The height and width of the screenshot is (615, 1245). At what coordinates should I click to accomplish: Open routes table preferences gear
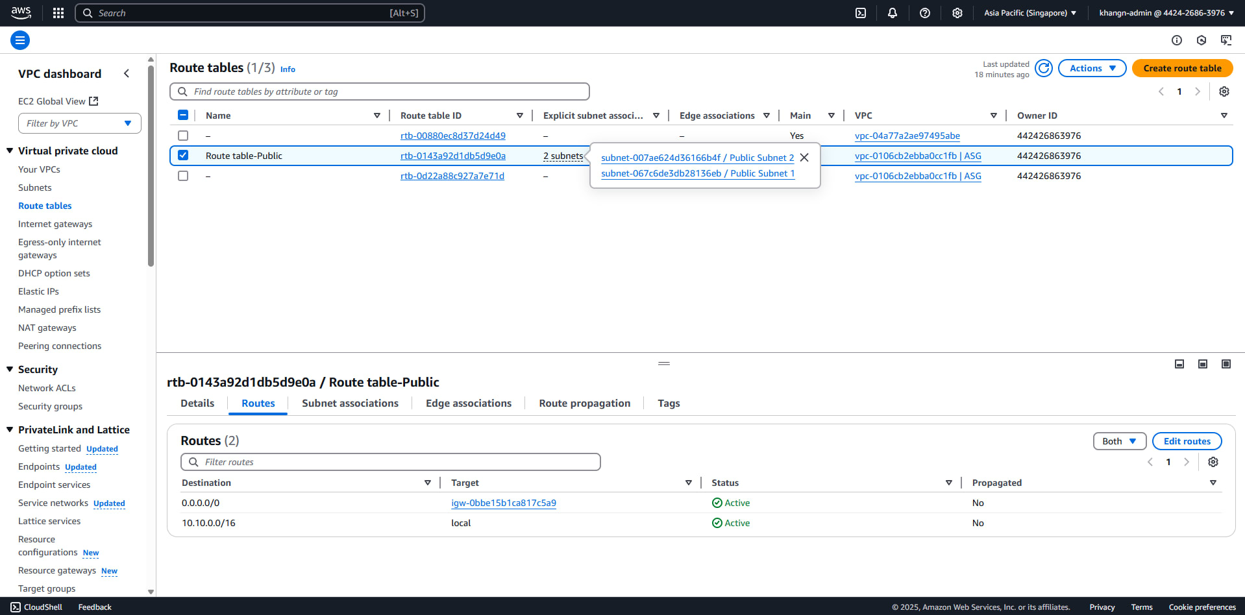pyautogui.click(x=1213, y=462)
